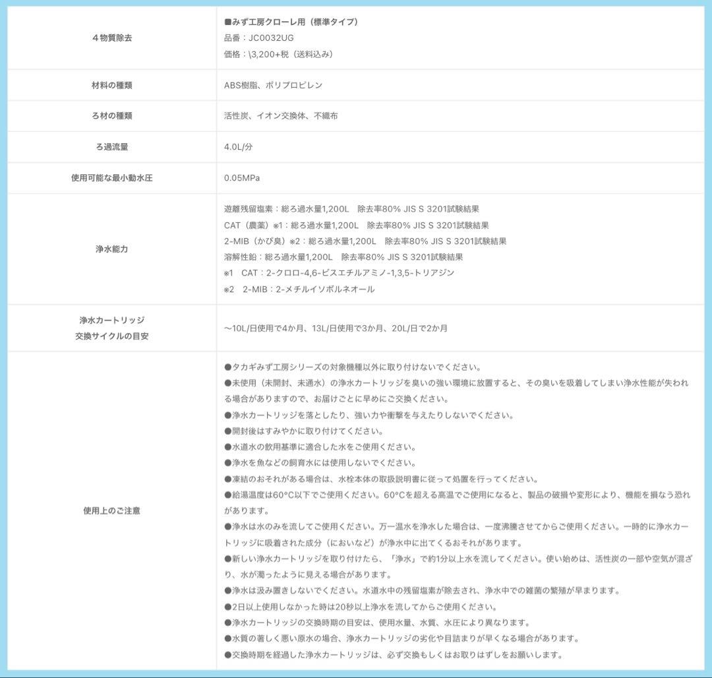Viewport: 712px width, 678px height.
Task: Click the ABS樹脂、ポリプロピレン cell
Action: (273, 85)
